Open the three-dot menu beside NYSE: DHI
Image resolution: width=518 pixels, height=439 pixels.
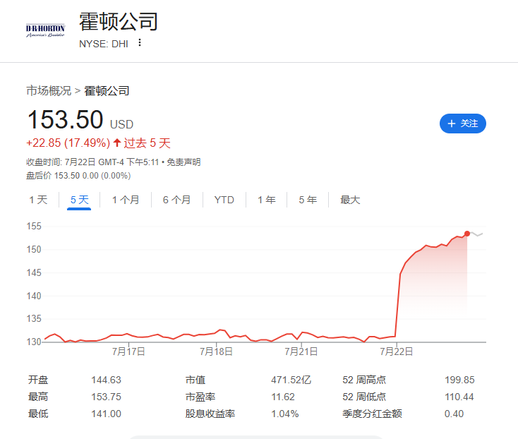(140, 42)
